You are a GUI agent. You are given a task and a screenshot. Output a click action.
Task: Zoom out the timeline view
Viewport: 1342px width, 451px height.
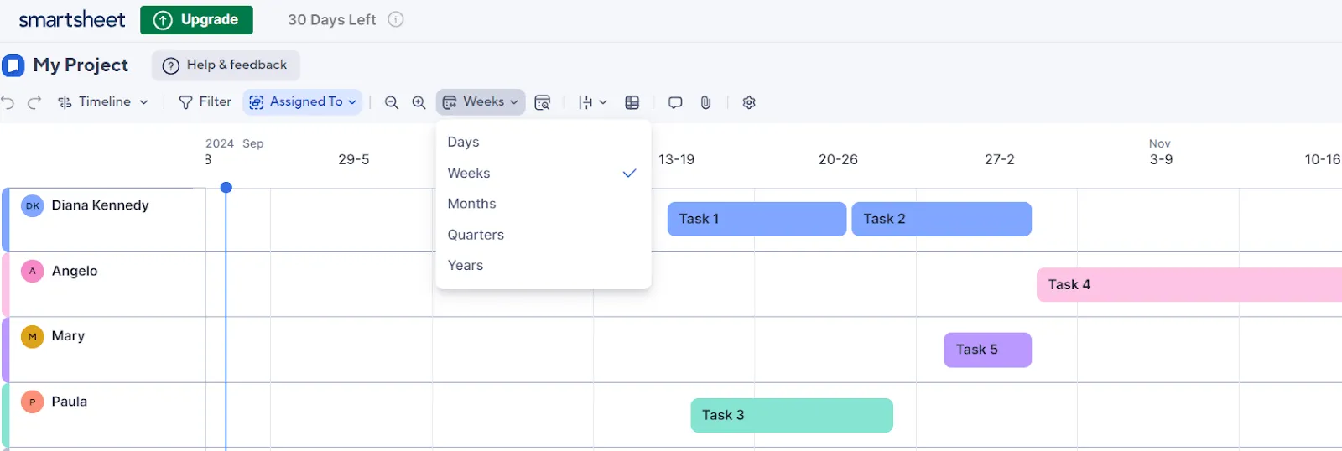(391, 102)
